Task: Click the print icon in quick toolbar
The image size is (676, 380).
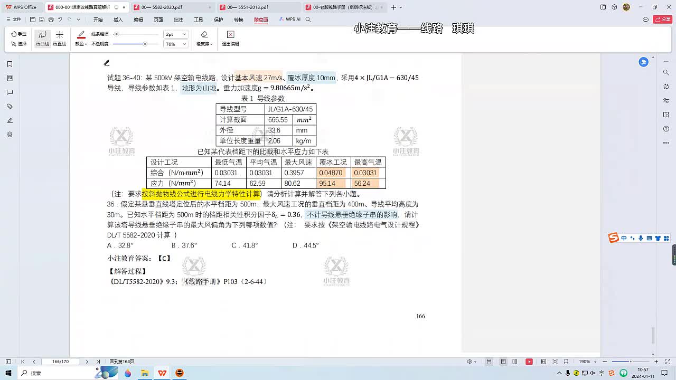Action: [x=51, y=20]
